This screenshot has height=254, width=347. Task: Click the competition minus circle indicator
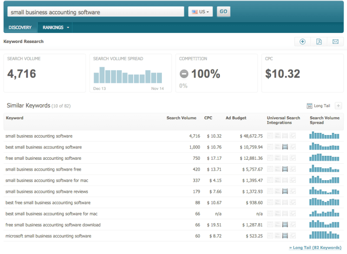[x=184, y=74]
